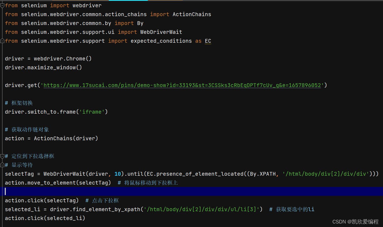Viewport: 383px width, 227px height.
Task: Click 'expected_conditions' in the import line
Action: tap(161, 41)
